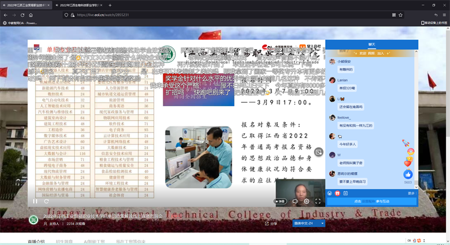Click chat message 老师我叫黄子奇
This screenshot has width=450, height=245.
tap(350, 163)
